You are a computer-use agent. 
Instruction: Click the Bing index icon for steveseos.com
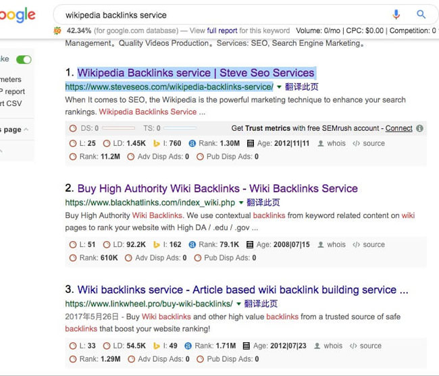click(x=156, y=143)
